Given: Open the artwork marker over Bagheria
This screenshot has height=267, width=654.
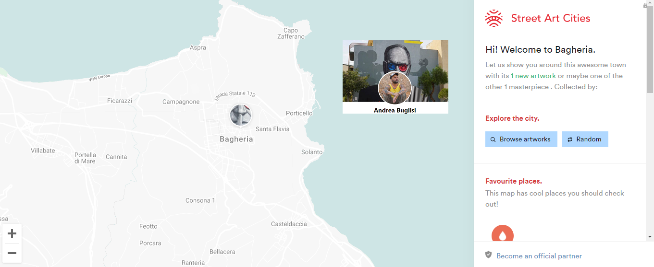Looking at the screenshot, I should coord(240,115).
